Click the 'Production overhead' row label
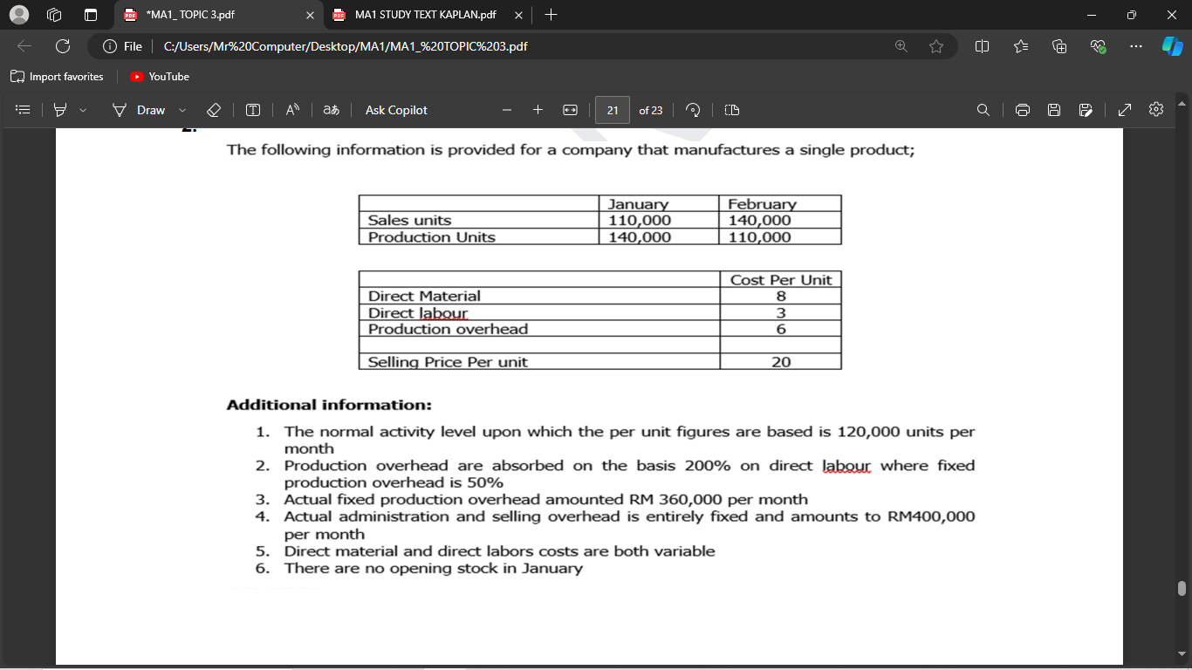 pyautogui.click(x=448, y=329)
